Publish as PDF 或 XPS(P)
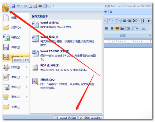155x122 pixels. [x=66, y=68]
